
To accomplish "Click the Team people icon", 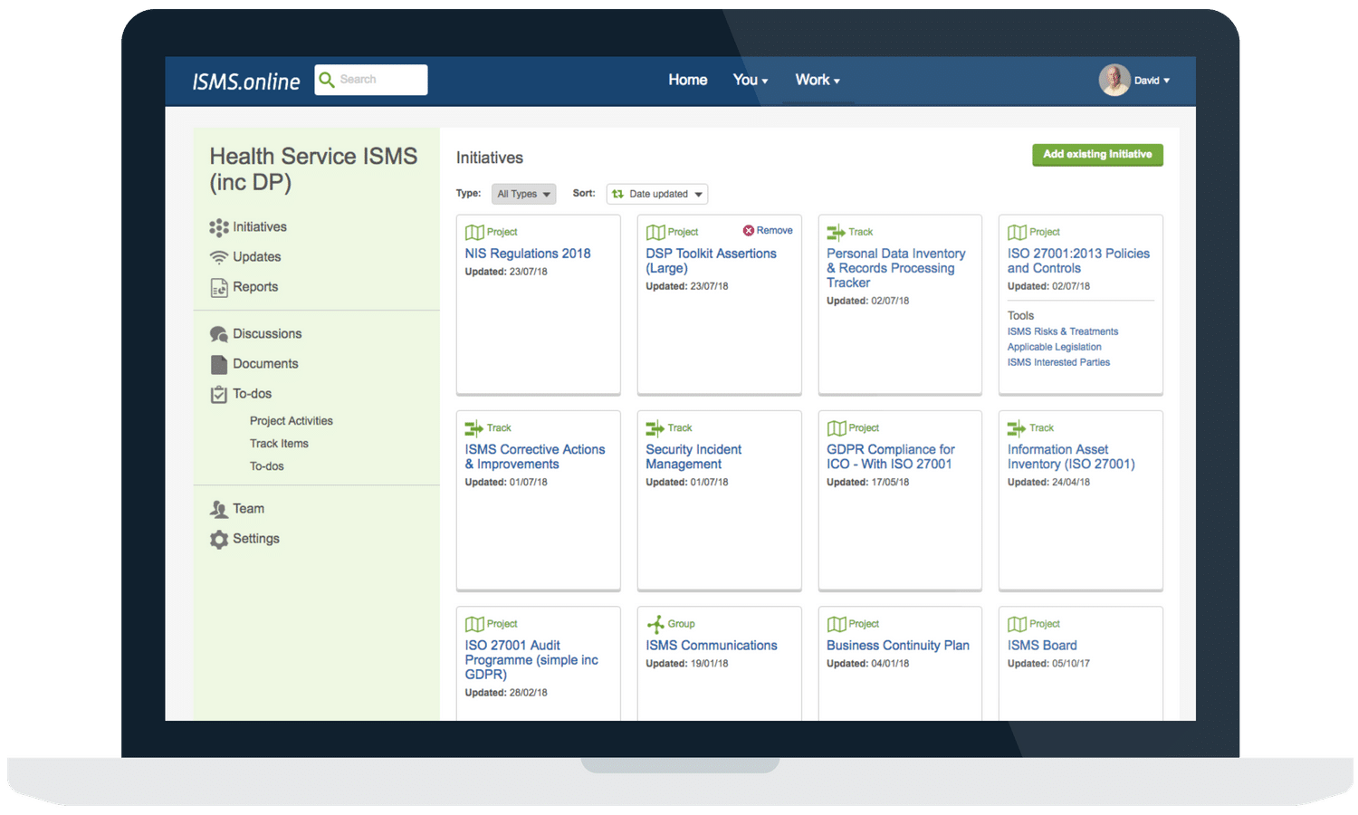I will tap(218, 509).
